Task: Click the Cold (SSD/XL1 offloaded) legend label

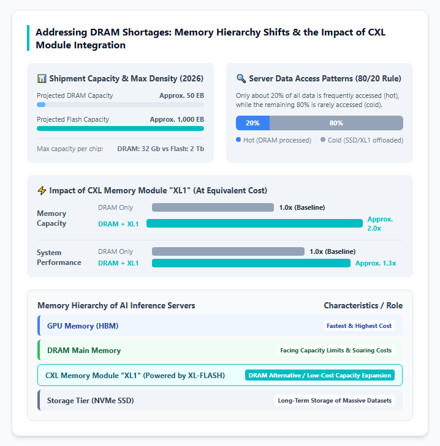Action: 366,140
